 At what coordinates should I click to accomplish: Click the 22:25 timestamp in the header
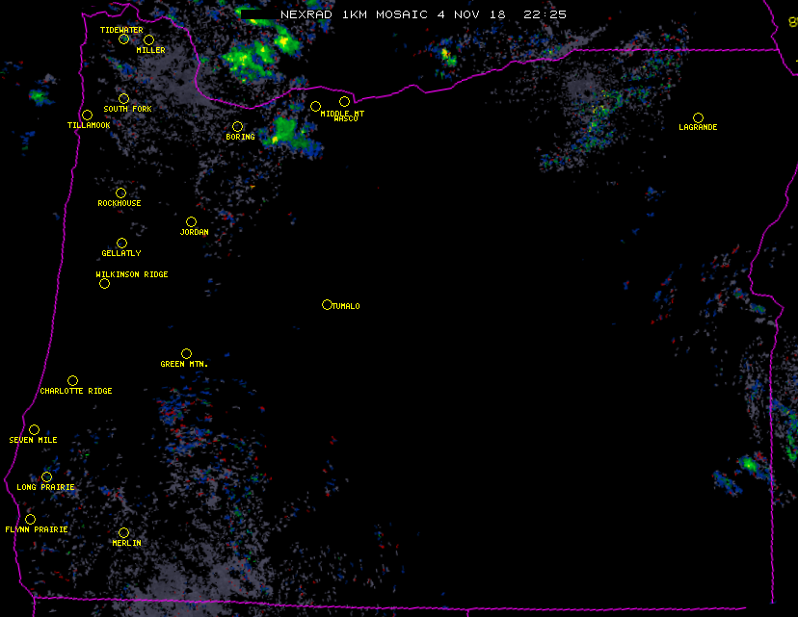(545, 14)
